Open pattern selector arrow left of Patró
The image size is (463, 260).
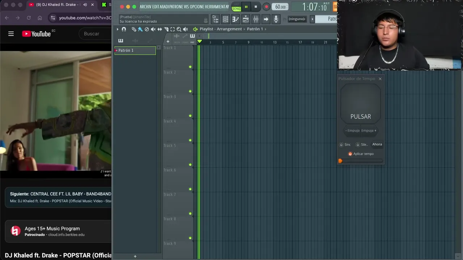pos(313,19)
